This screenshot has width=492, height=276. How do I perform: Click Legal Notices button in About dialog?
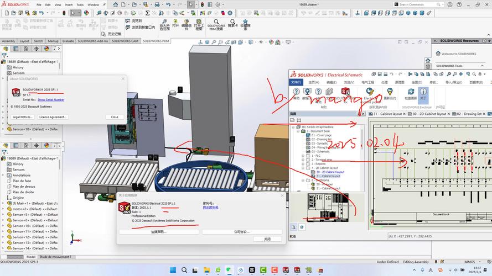point(22,117)
